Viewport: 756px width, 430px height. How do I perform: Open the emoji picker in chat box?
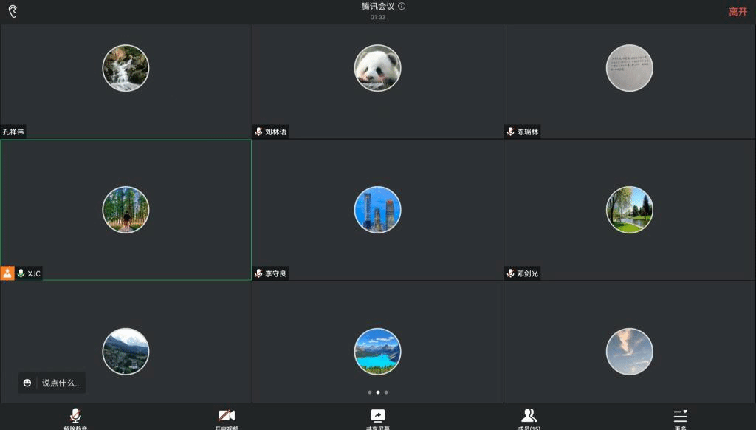click(x=27, y=383)
